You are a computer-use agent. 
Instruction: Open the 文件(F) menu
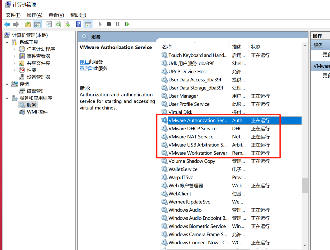(13, 15)
